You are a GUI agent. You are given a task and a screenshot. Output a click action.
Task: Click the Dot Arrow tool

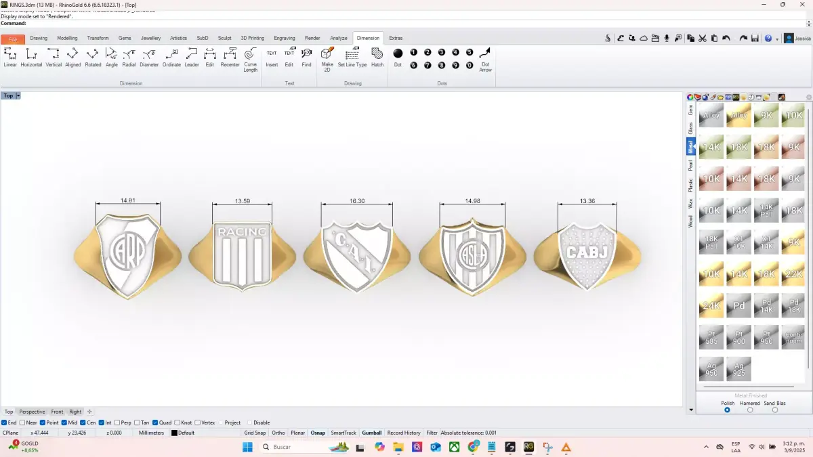[485, 60]
